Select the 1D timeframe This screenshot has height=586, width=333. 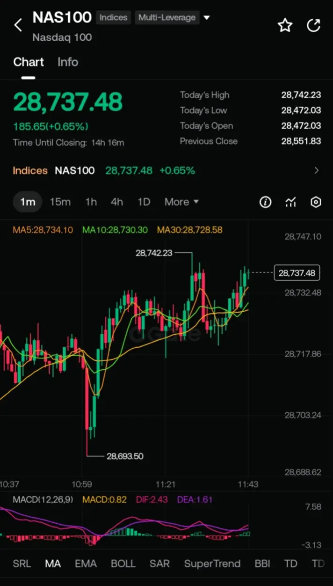click(144, 202)
